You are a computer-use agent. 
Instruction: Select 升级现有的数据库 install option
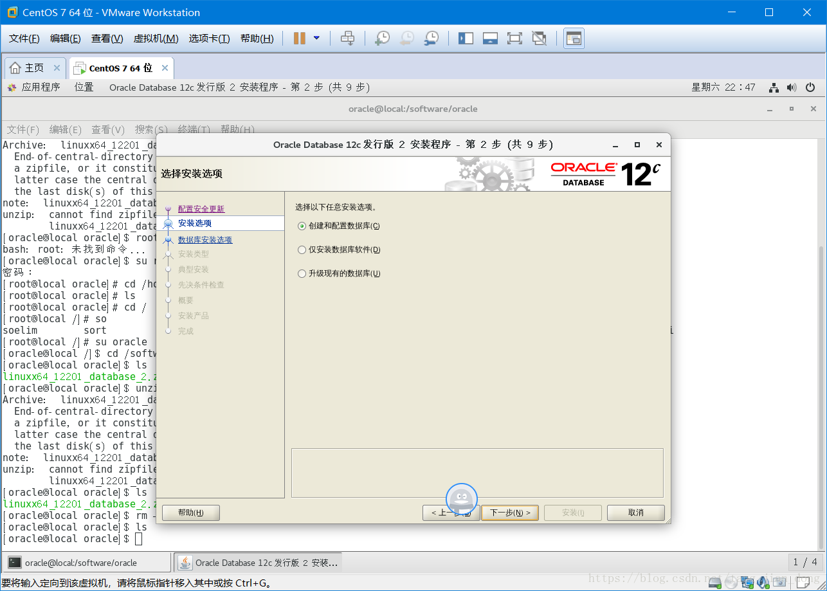(339, 273)
